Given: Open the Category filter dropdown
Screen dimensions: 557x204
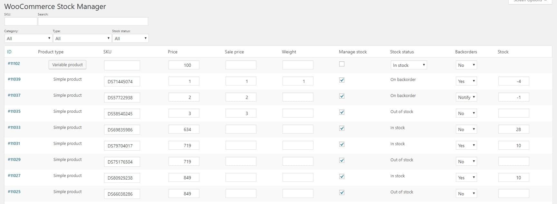Looking at the screenshot, I should tap(28, 38).
